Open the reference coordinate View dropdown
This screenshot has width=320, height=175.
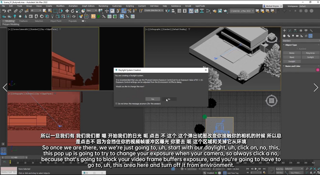click(92, 11)
